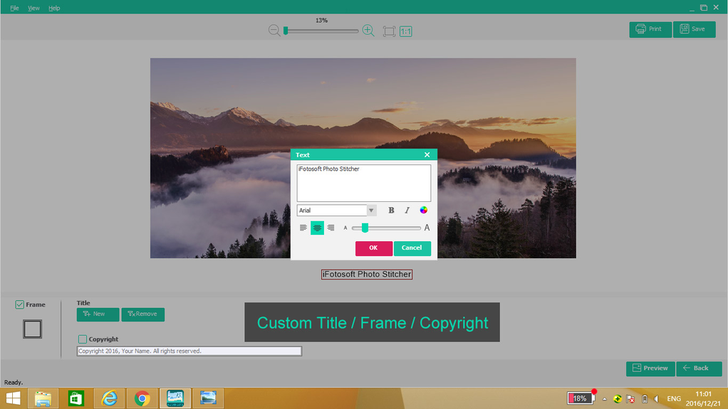
Task: Enable the Copyright checkbox
Action: (x=82, y=339)
